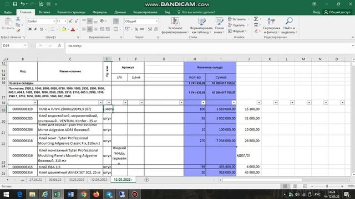Save the workbook with the Save icon
The image size is (355, 199).
[x=15, y=4]
